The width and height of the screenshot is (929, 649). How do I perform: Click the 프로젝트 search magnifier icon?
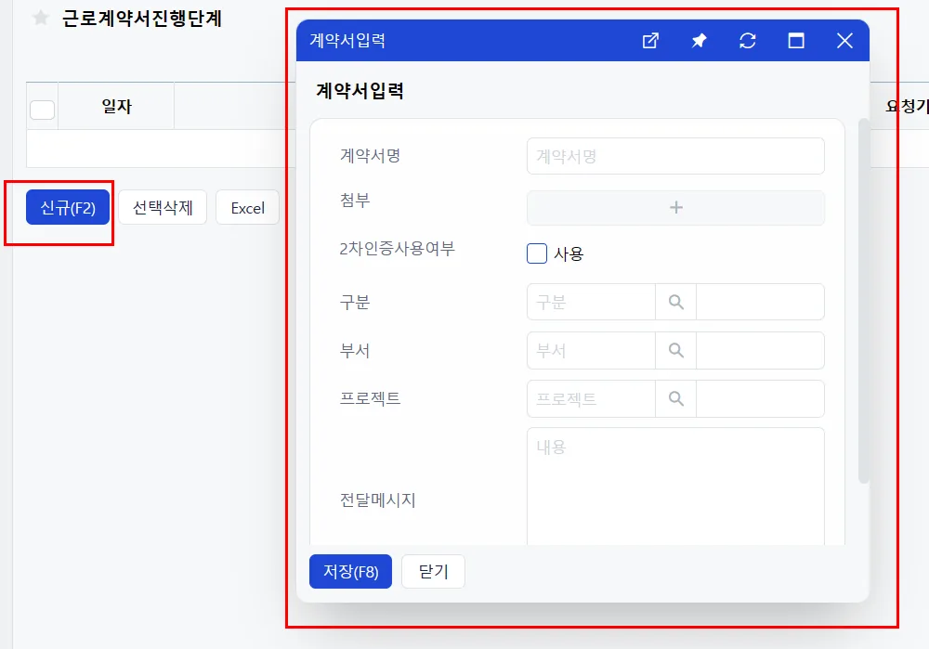click(676, 398)
